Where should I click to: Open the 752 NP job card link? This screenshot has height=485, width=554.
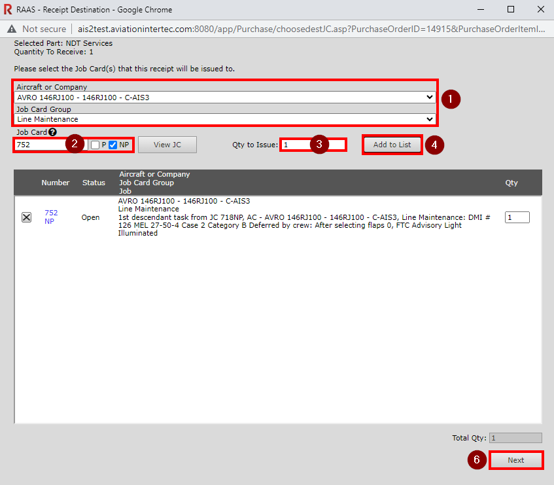pyautogui.click(x=50, y=213)
